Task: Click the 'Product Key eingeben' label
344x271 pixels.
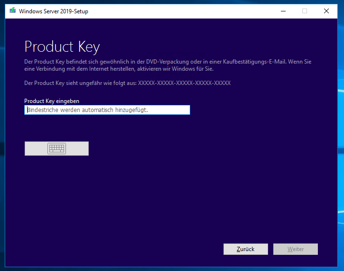Action: click(x=52, y=101)
